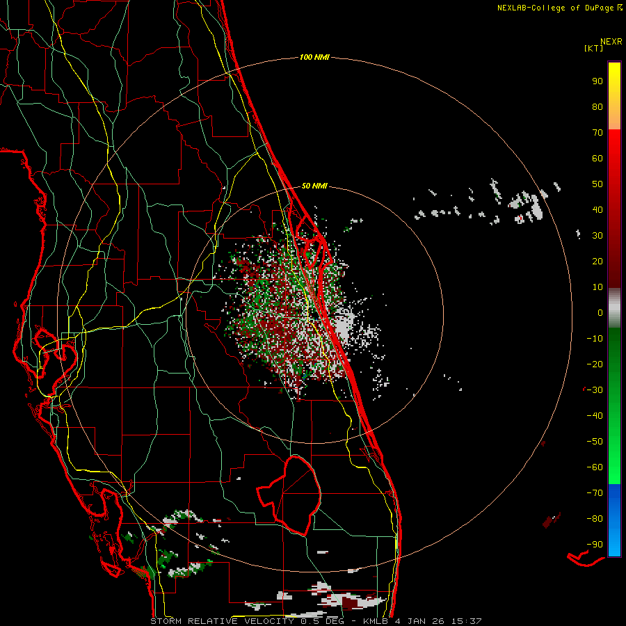626x626 pixels.
Task: Click the 20 value on the velocity scale
Action: [x=597, y=261]
